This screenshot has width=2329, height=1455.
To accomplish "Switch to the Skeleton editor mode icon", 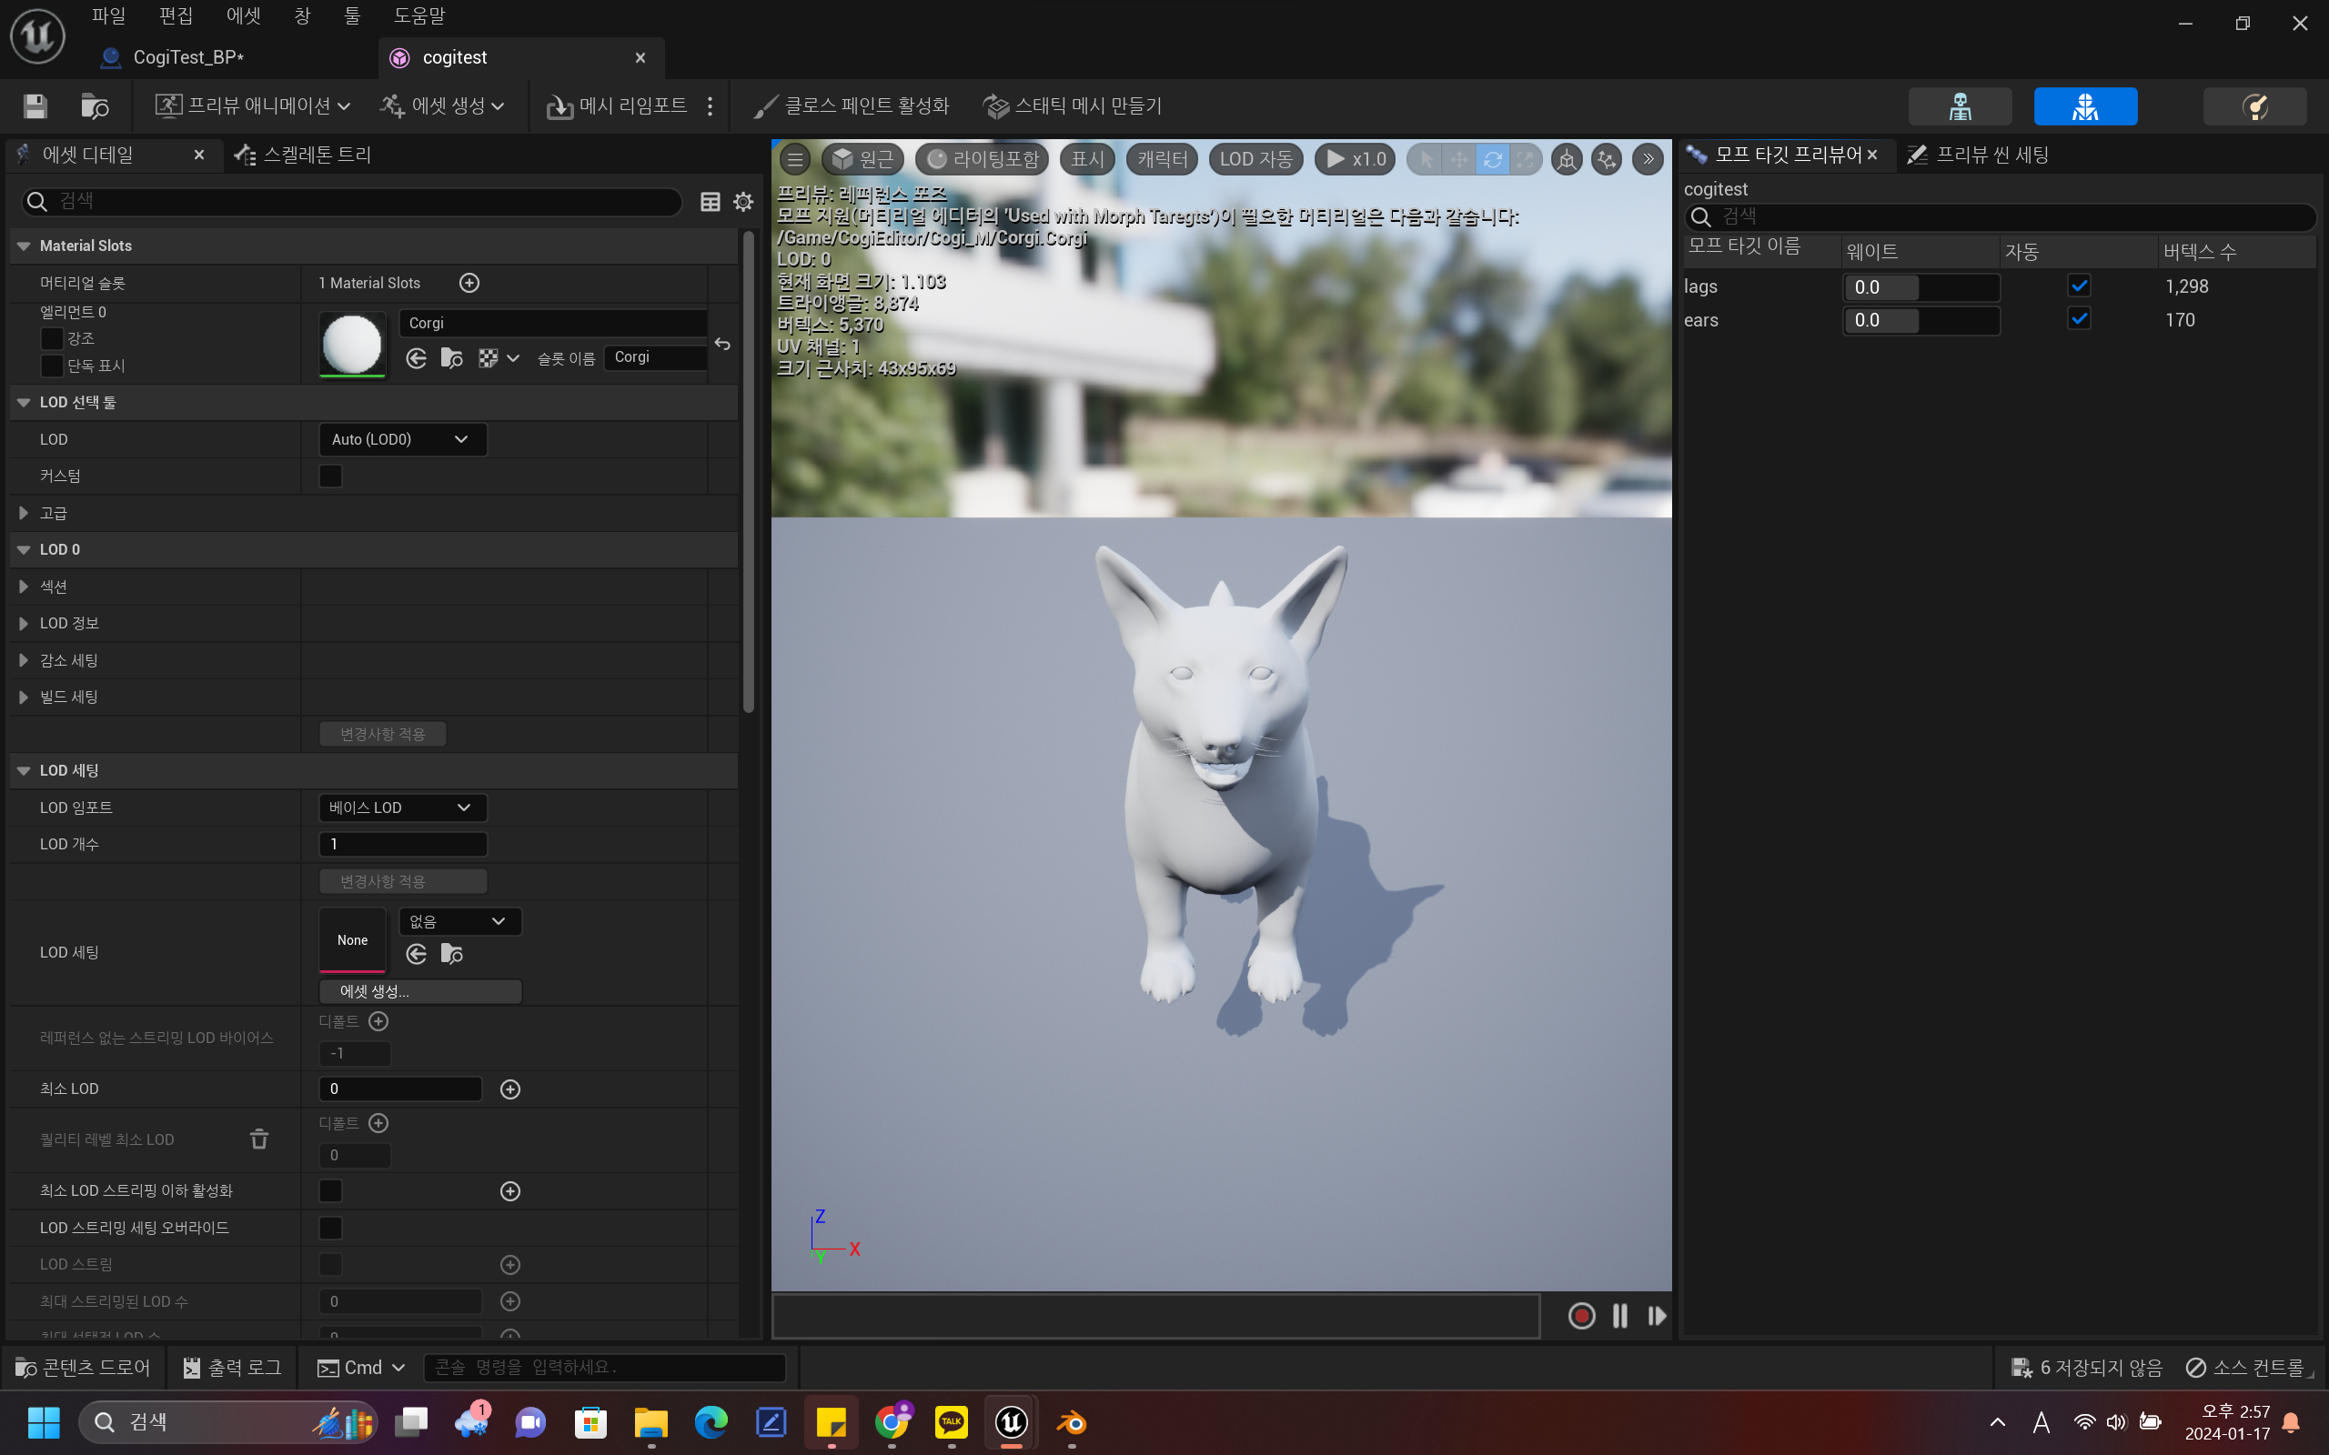I will click(x=1960, y=105).
